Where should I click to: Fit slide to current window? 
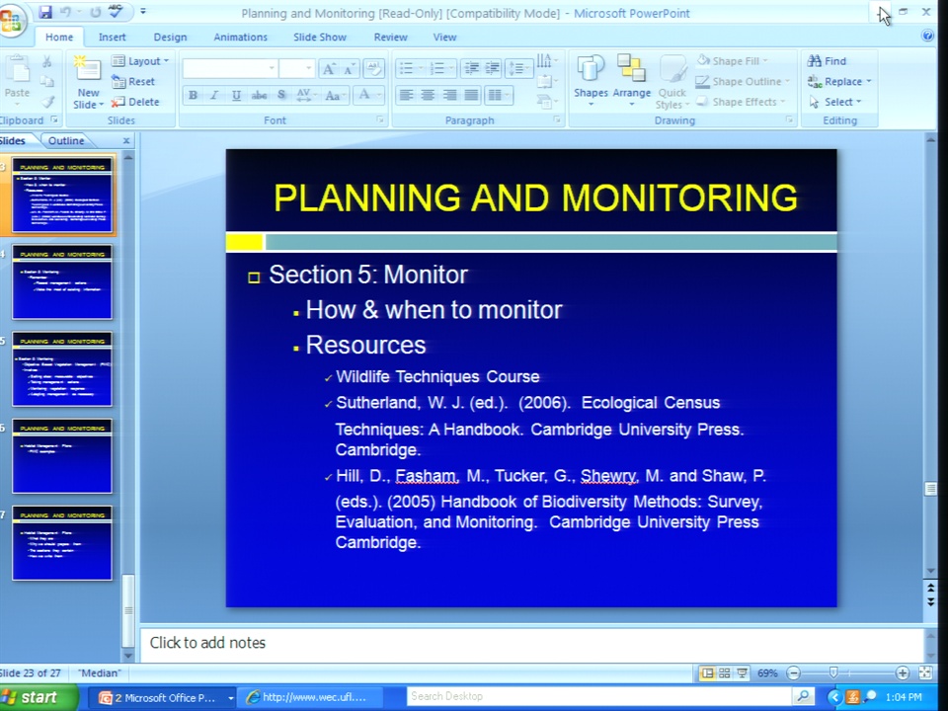coord(925,672)
